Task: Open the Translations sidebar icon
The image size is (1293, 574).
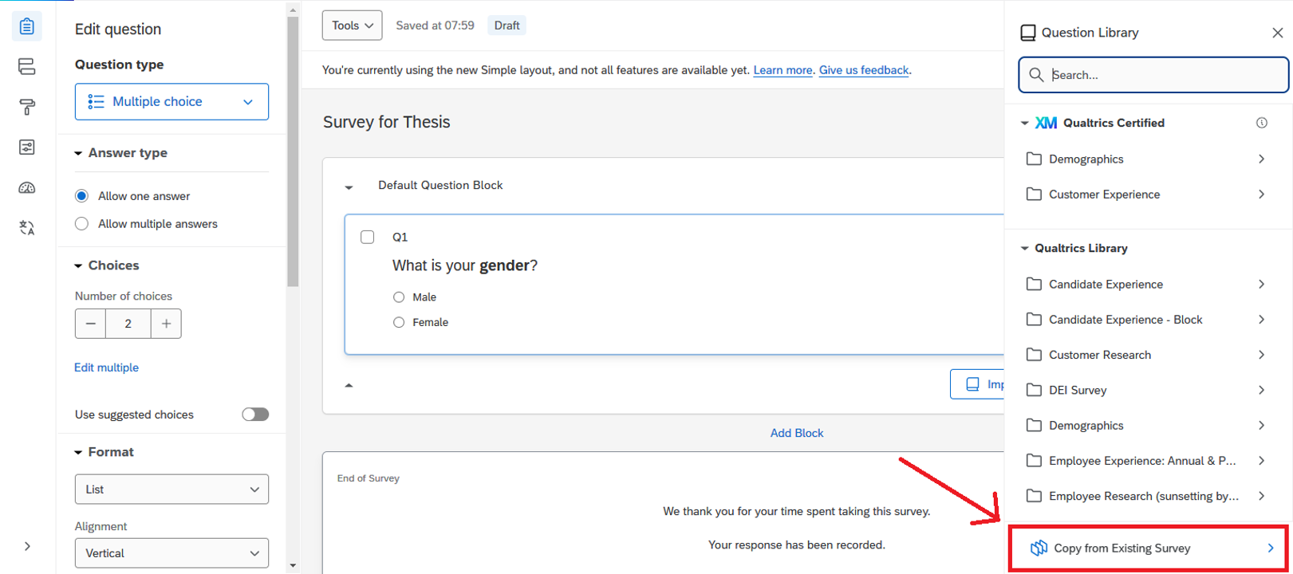Action: click(x=26, y=228)
